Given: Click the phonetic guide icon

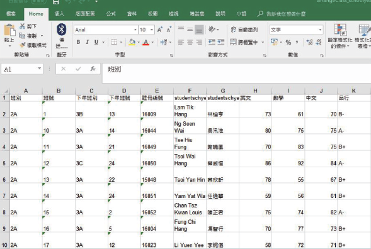Looking at the screenshot, I should pyautogui.click(x=164, y=42).
